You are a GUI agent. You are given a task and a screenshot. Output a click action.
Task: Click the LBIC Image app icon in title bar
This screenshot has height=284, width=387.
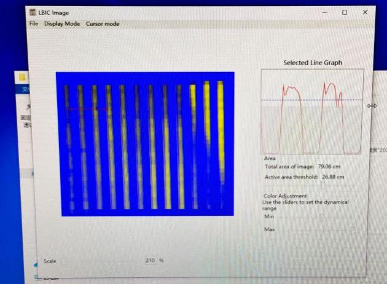tap(33, 13)
